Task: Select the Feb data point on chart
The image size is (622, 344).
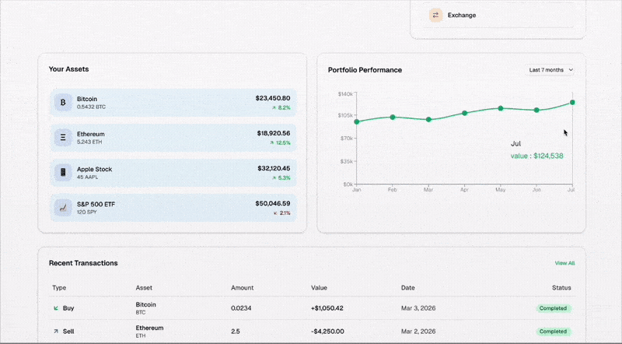Action: (393, 117)
